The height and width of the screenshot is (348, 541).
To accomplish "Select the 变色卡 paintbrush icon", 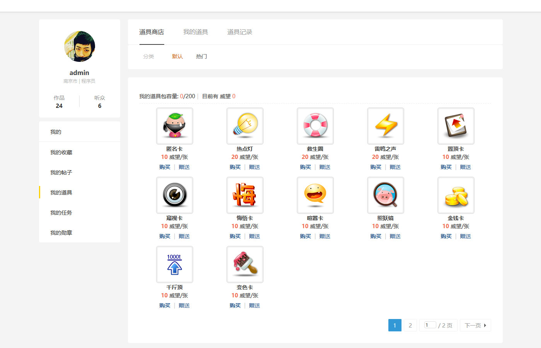I will click(245, 264).
